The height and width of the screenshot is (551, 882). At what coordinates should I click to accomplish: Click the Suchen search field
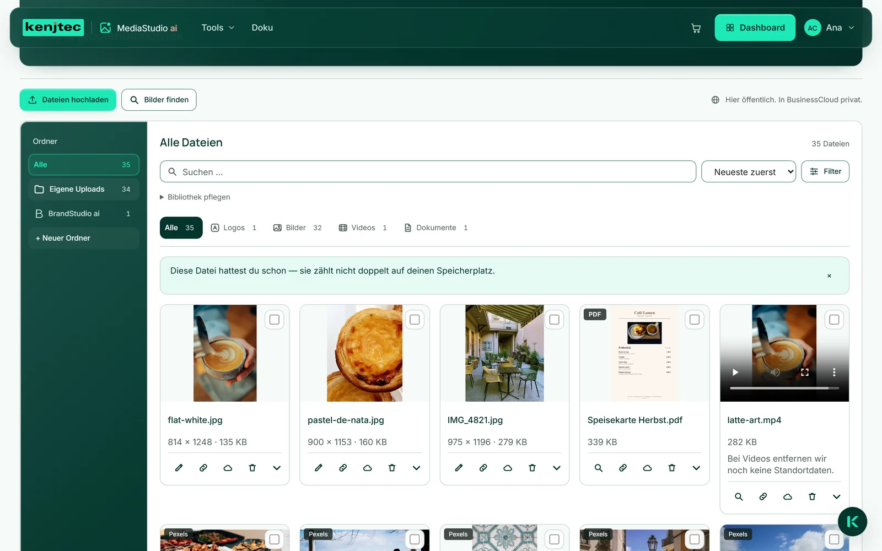click(428, 172)
